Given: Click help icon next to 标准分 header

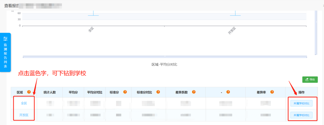Looking at the screenshot, I should pos(125,92).
